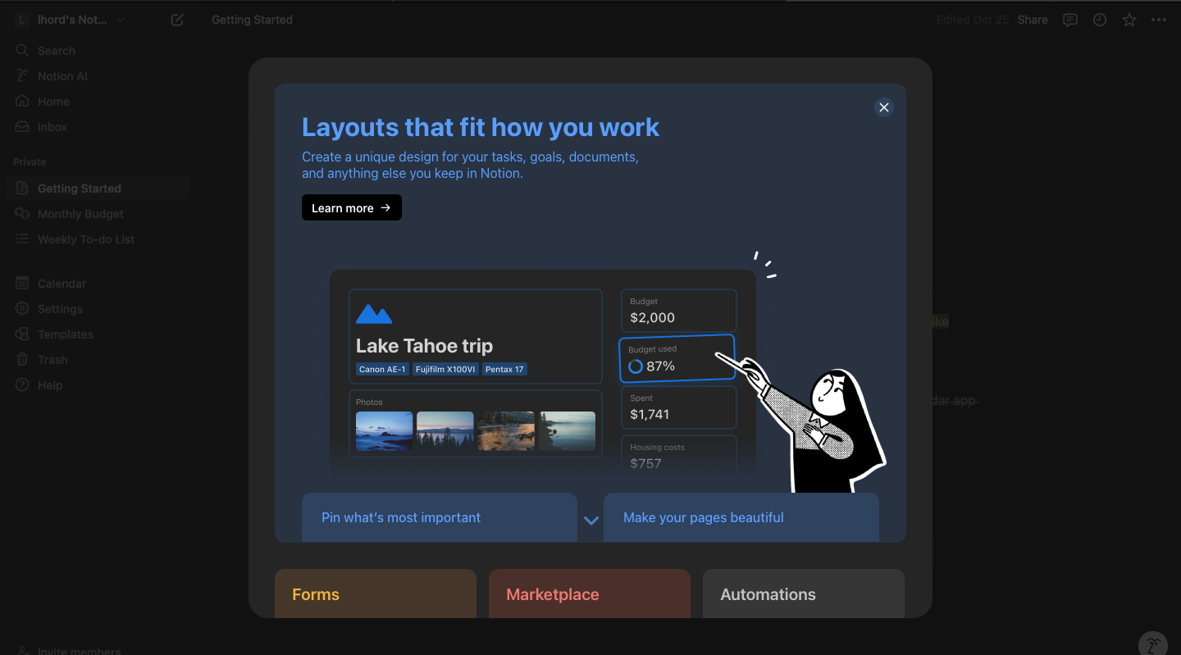
Task: Open the Settings gear icon
Action: point(22,309)
